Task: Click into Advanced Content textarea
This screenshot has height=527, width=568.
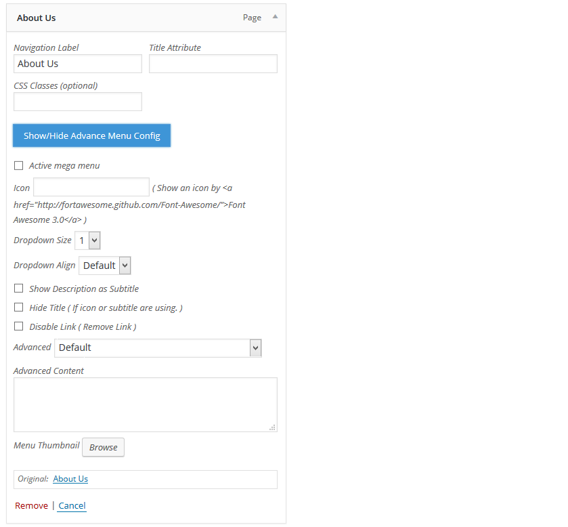Action: (x=146, y=404)
